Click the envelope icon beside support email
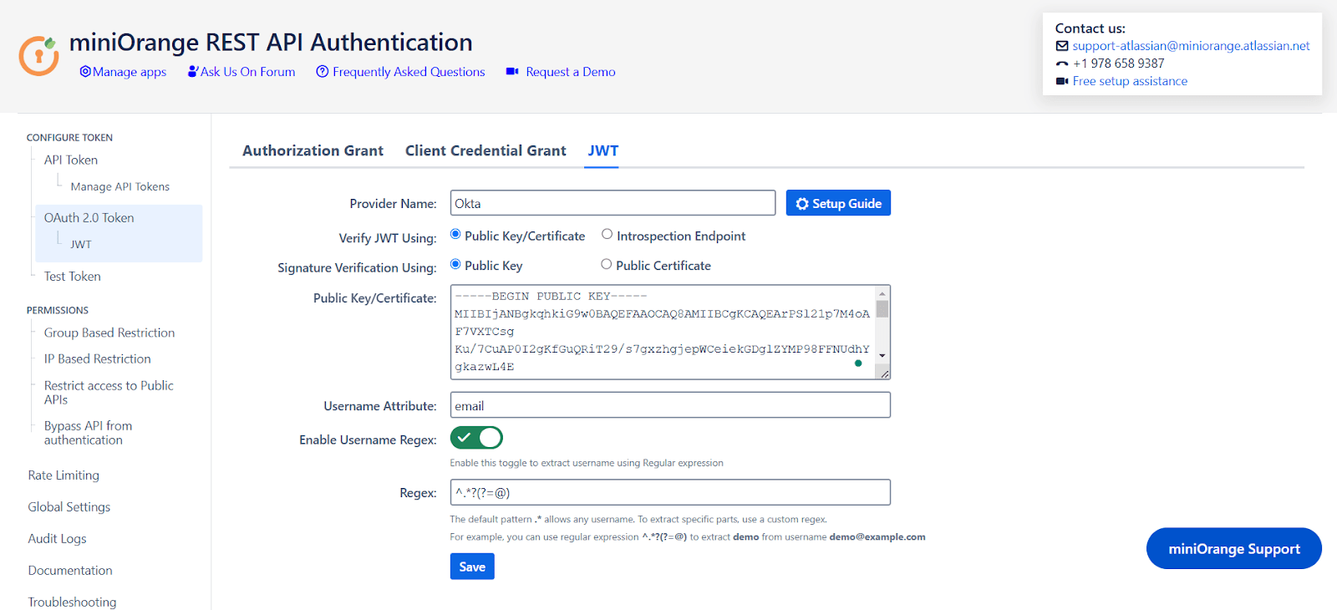 pyautogui.click(x=1062, y=46)
